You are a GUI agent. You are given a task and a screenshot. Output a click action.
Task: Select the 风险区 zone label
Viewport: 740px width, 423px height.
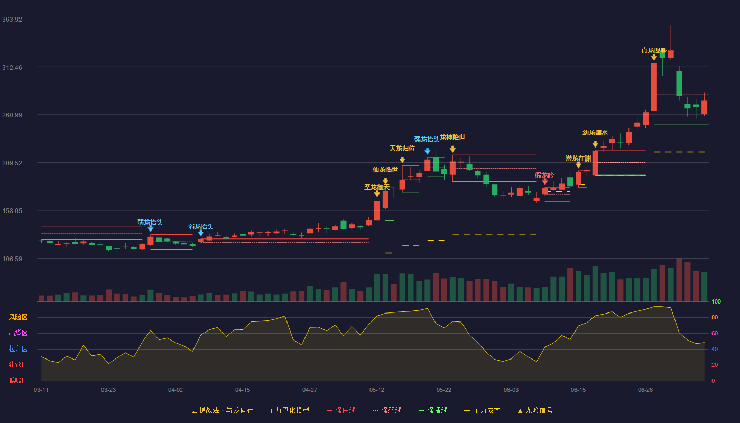point(18,317)
